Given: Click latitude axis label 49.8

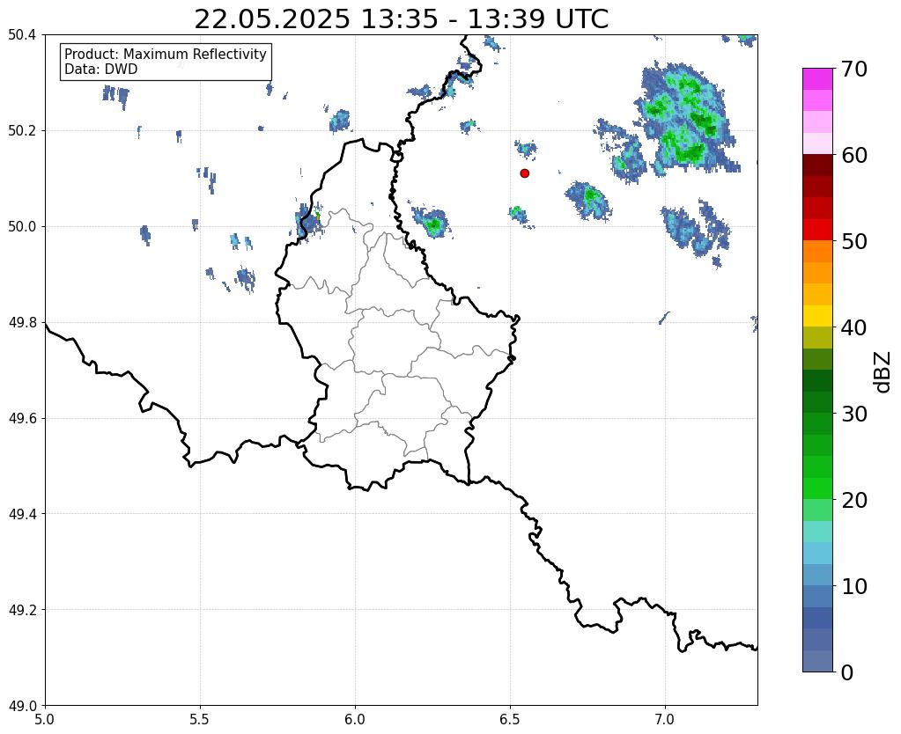Looking at the screenshot, I should point(22,323).
